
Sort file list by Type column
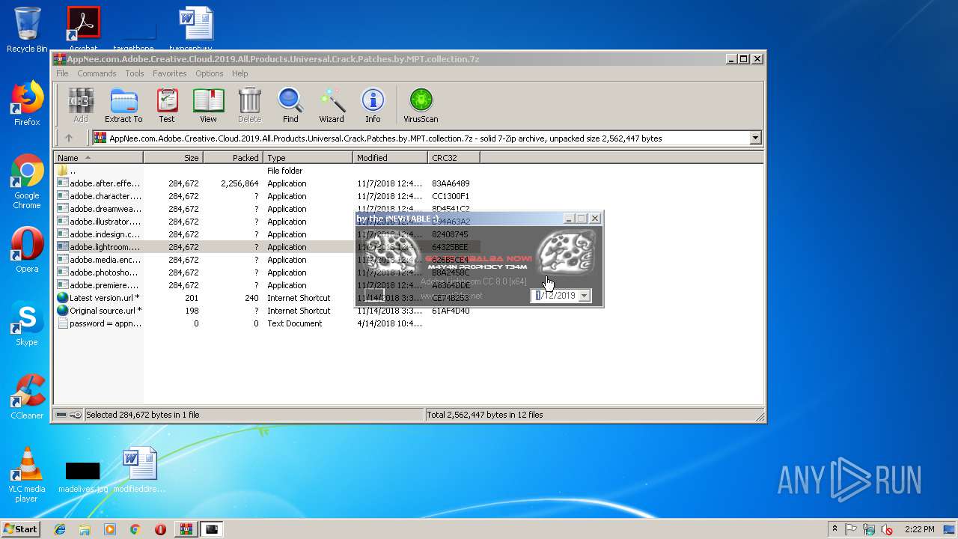point(308,158)
